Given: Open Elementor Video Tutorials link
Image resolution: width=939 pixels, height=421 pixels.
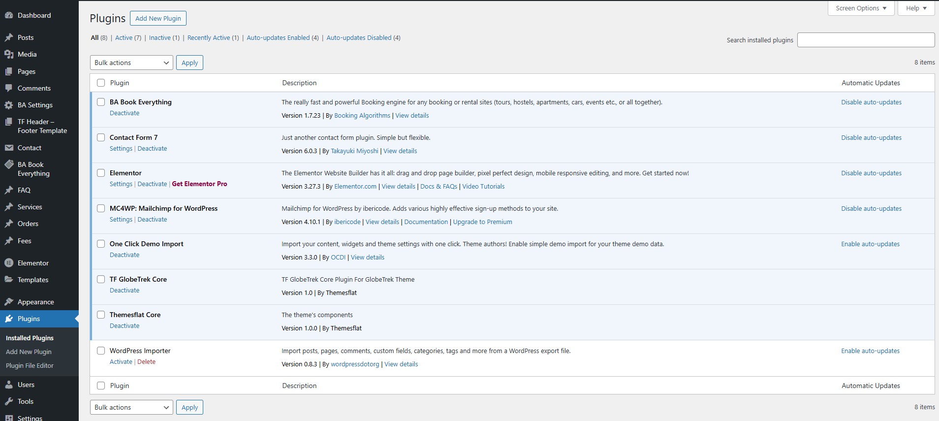Looking at the screenshot, I should pyautogui.click(x=483, y=186).
